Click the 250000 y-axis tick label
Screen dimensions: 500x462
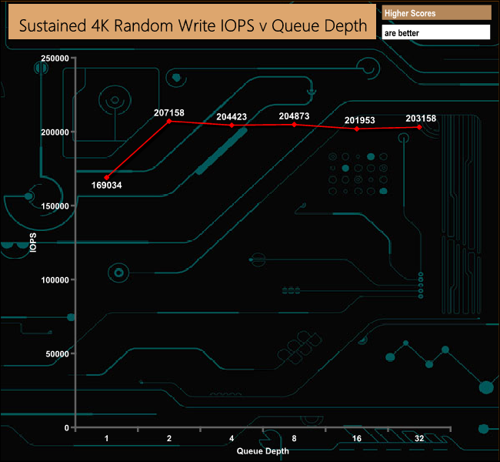click(55, 59)
